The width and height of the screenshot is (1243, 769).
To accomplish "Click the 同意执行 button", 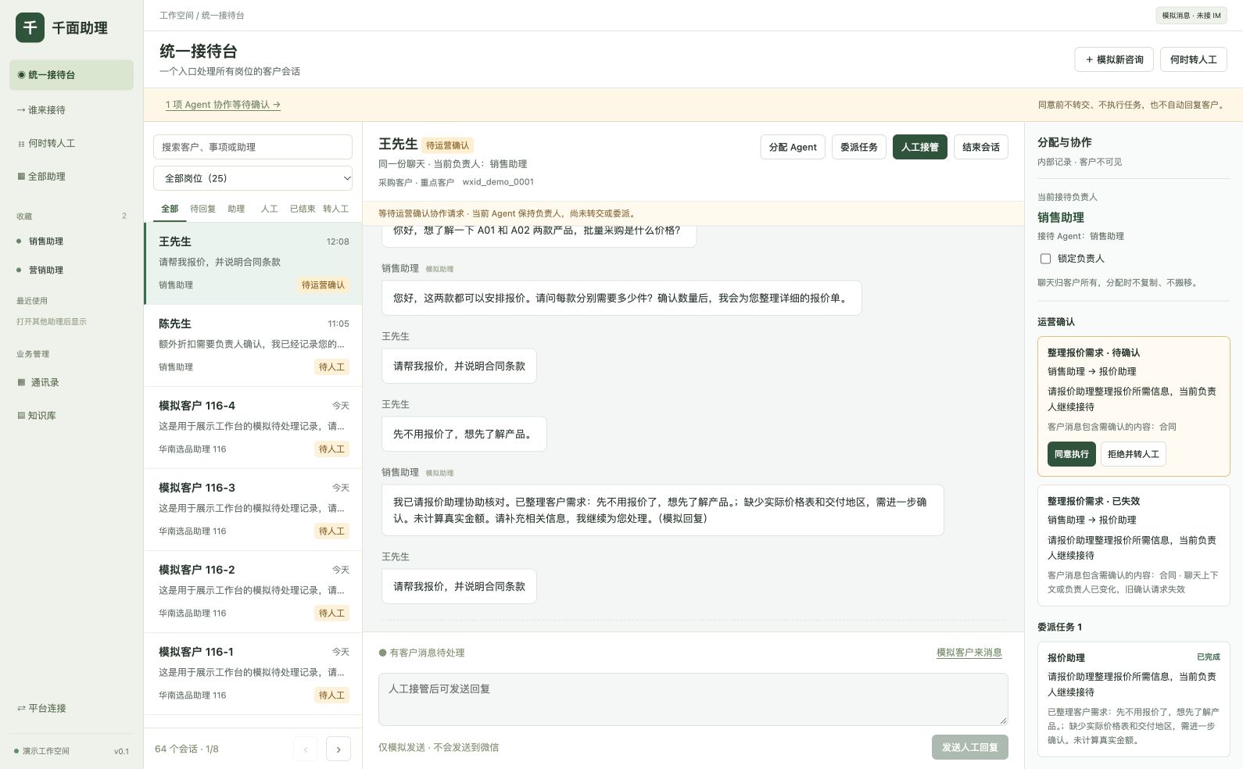I will (1071, 454).
